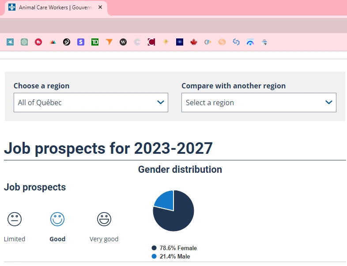
Task: Select the Limited job prospects face
Action: tap(15, 219)
